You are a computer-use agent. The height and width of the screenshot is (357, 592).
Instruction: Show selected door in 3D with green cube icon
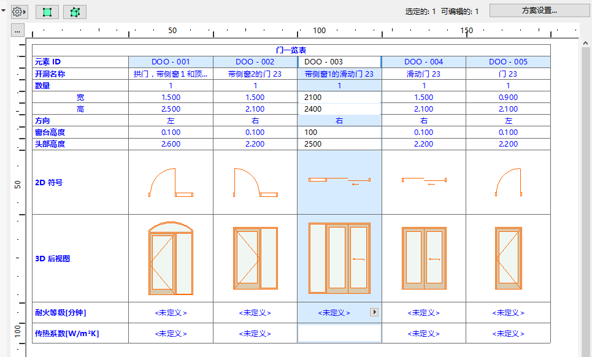pyautogui.click(x=74, y=11)
